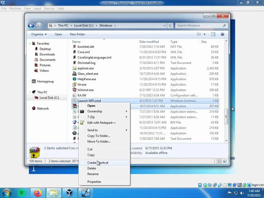
Task: Select Videos in navigation pane
Action: tap(44, 71)
